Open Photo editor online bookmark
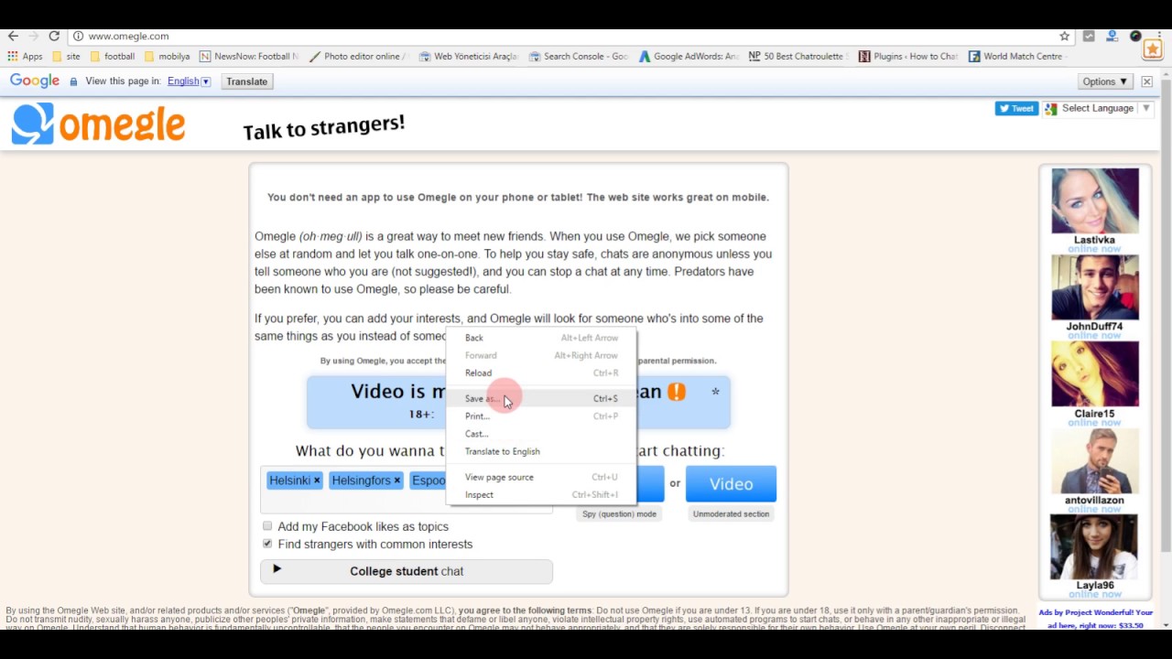This screenshot has height=659, width=1172. click(x=358, y=56)
